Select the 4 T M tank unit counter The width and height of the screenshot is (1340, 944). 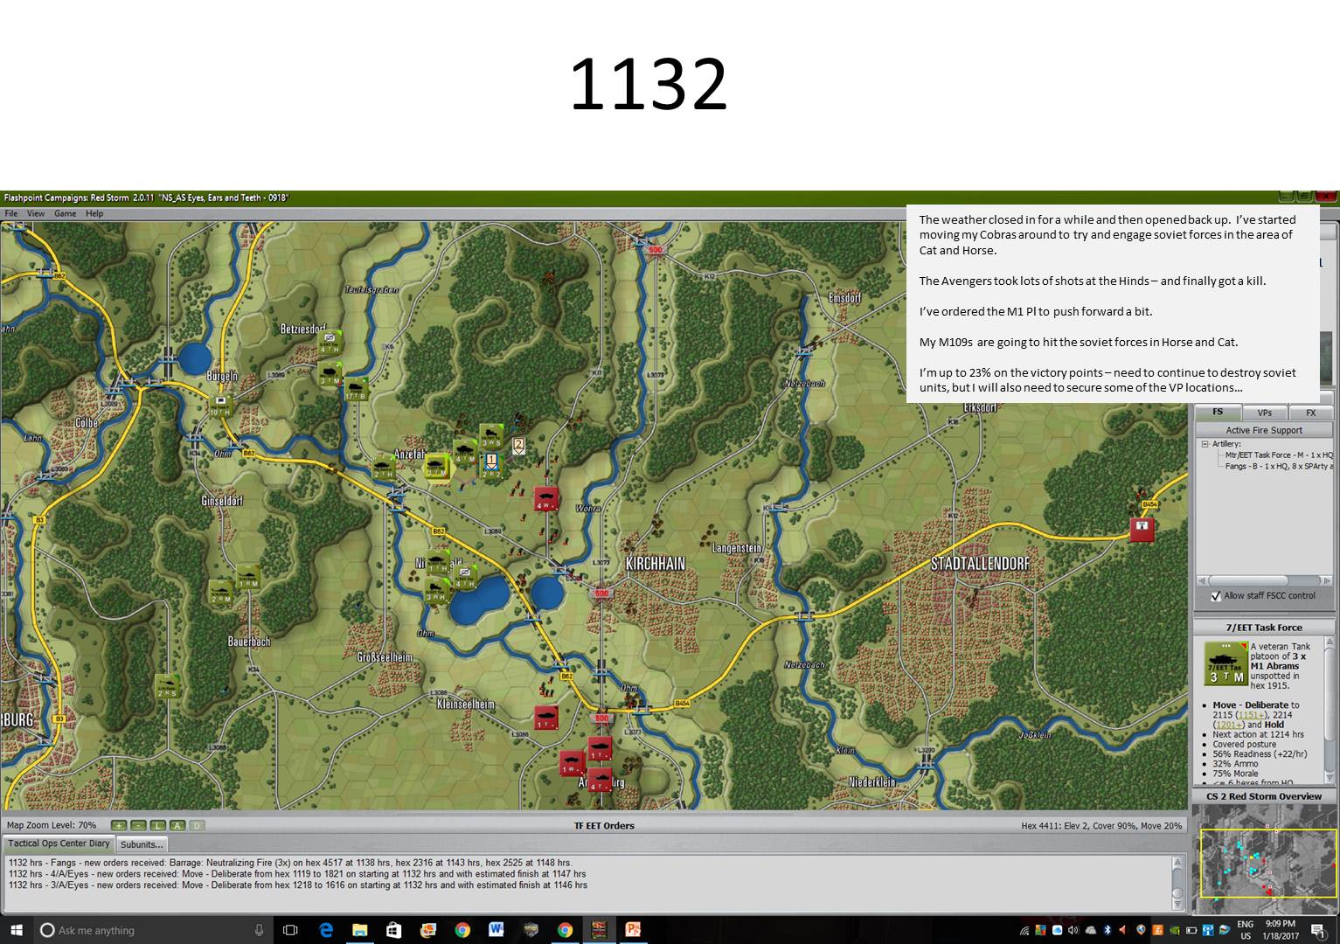(x=464, y=453)
